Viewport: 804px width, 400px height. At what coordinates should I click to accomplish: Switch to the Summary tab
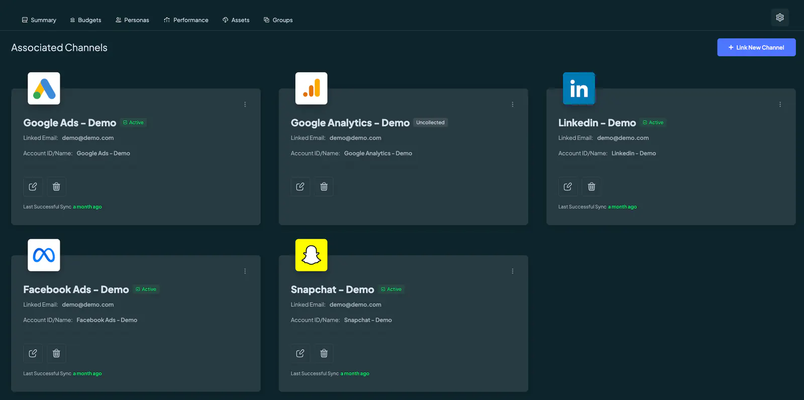[39, 20]
